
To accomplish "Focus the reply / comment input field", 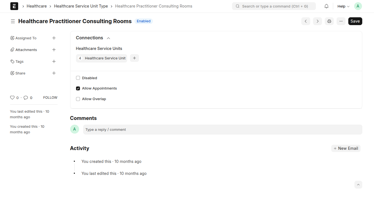I will coord(222,129).
